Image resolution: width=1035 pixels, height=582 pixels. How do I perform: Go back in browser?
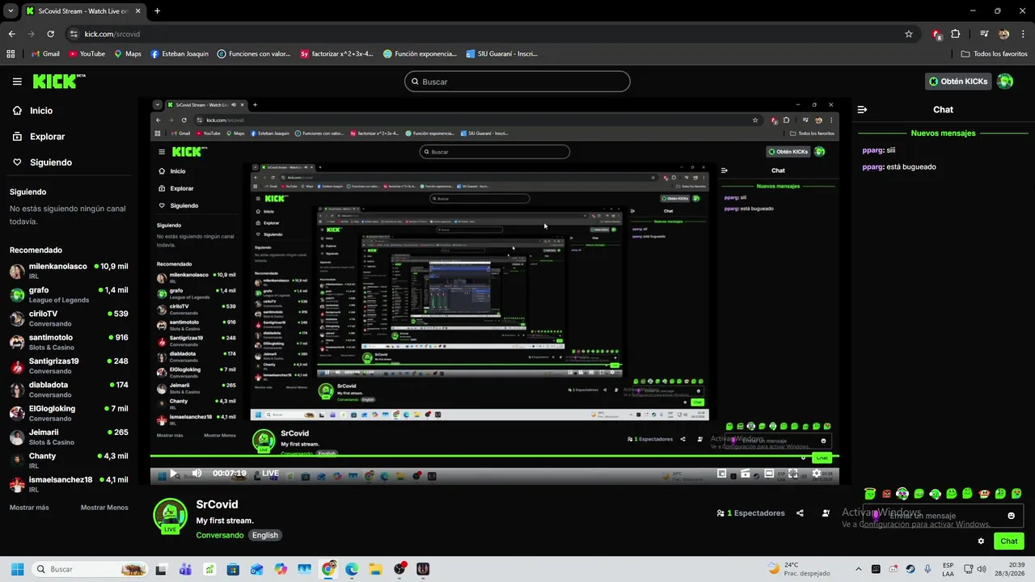[x=11, y=34]
